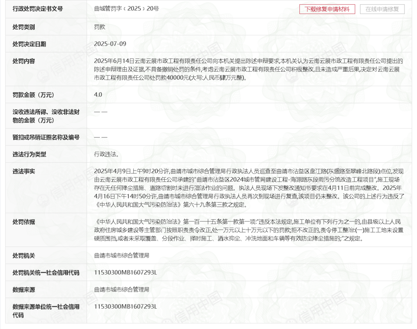Click the 行政处罚决定书文号 label

point(38,9)
